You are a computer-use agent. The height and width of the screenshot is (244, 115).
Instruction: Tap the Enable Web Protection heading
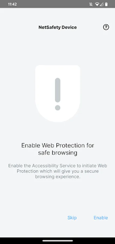(58, 149)
